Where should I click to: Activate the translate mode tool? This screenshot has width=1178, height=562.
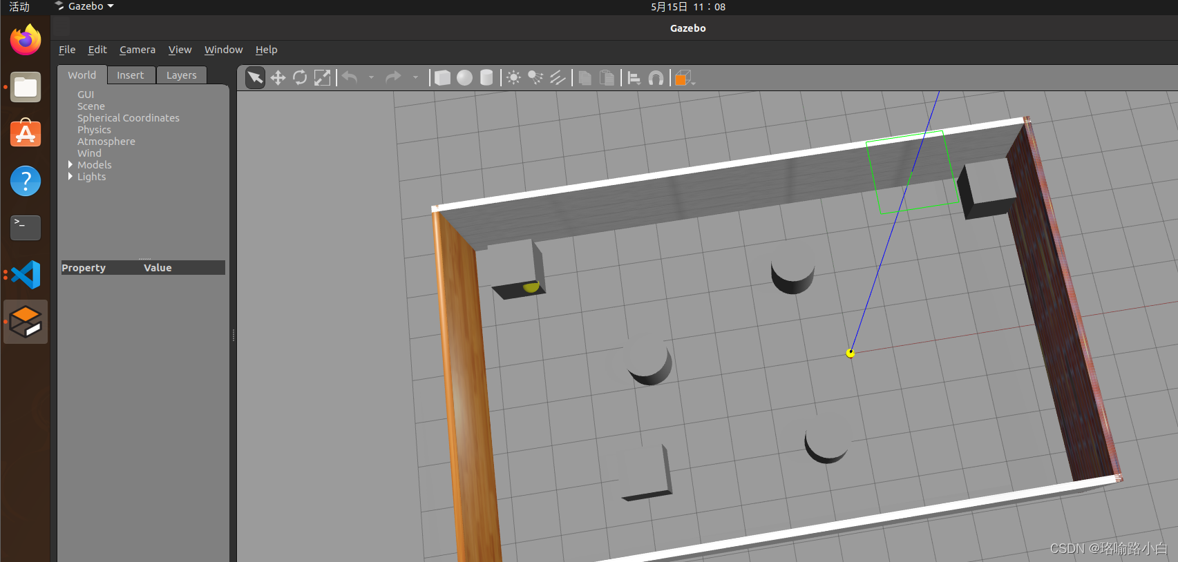(278, 77)
